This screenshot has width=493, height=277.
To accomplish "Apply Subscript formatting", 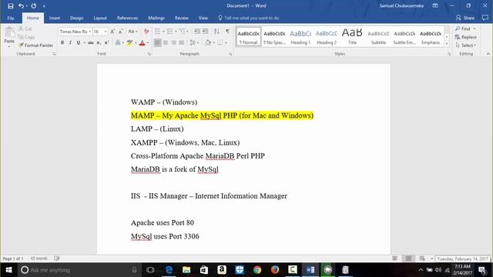I will 99,42.
